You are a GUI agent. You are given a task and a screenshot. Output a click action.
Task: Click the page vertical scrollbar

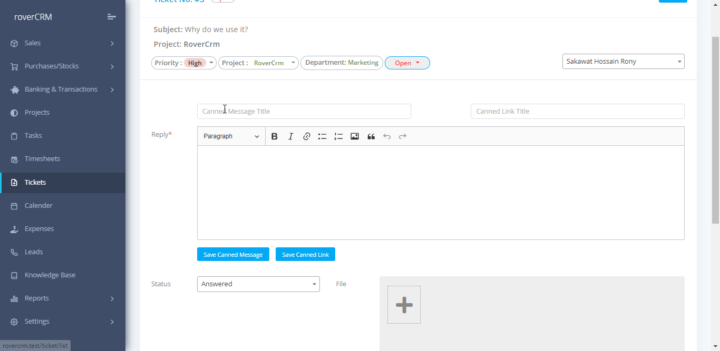tap(715, 132)
